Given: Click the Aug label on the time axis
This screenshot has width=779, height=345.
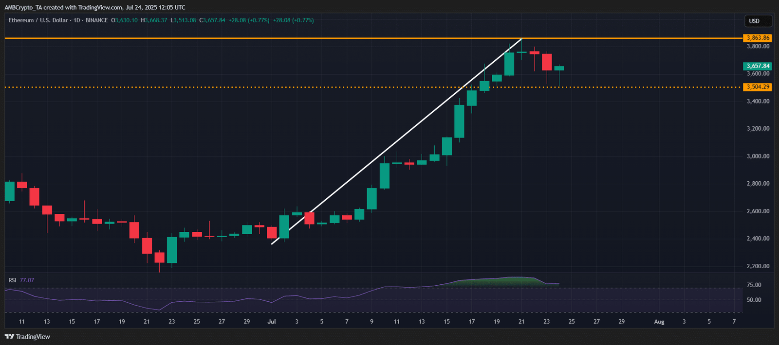Looking at the screenshot, I should [x=659, y=322].
